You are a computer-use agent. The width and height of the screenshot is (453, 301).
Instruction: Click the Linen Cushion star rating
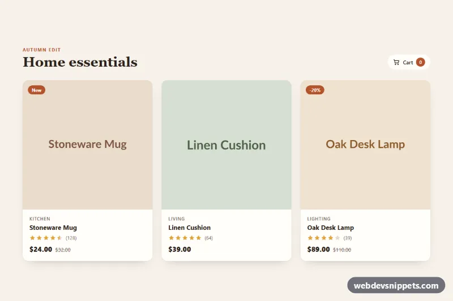click(185, 238)
